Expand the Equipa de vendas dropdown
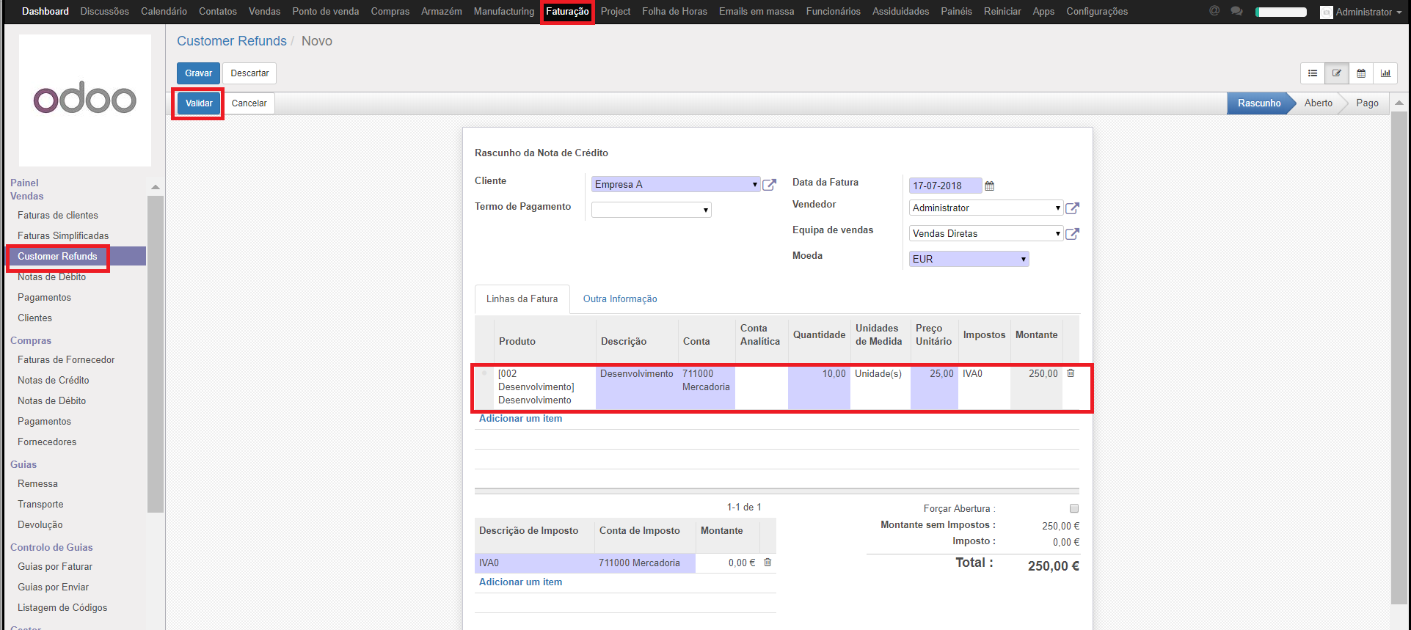The height and width of the screenshot is (630, 1411). [x=985, y=234]
